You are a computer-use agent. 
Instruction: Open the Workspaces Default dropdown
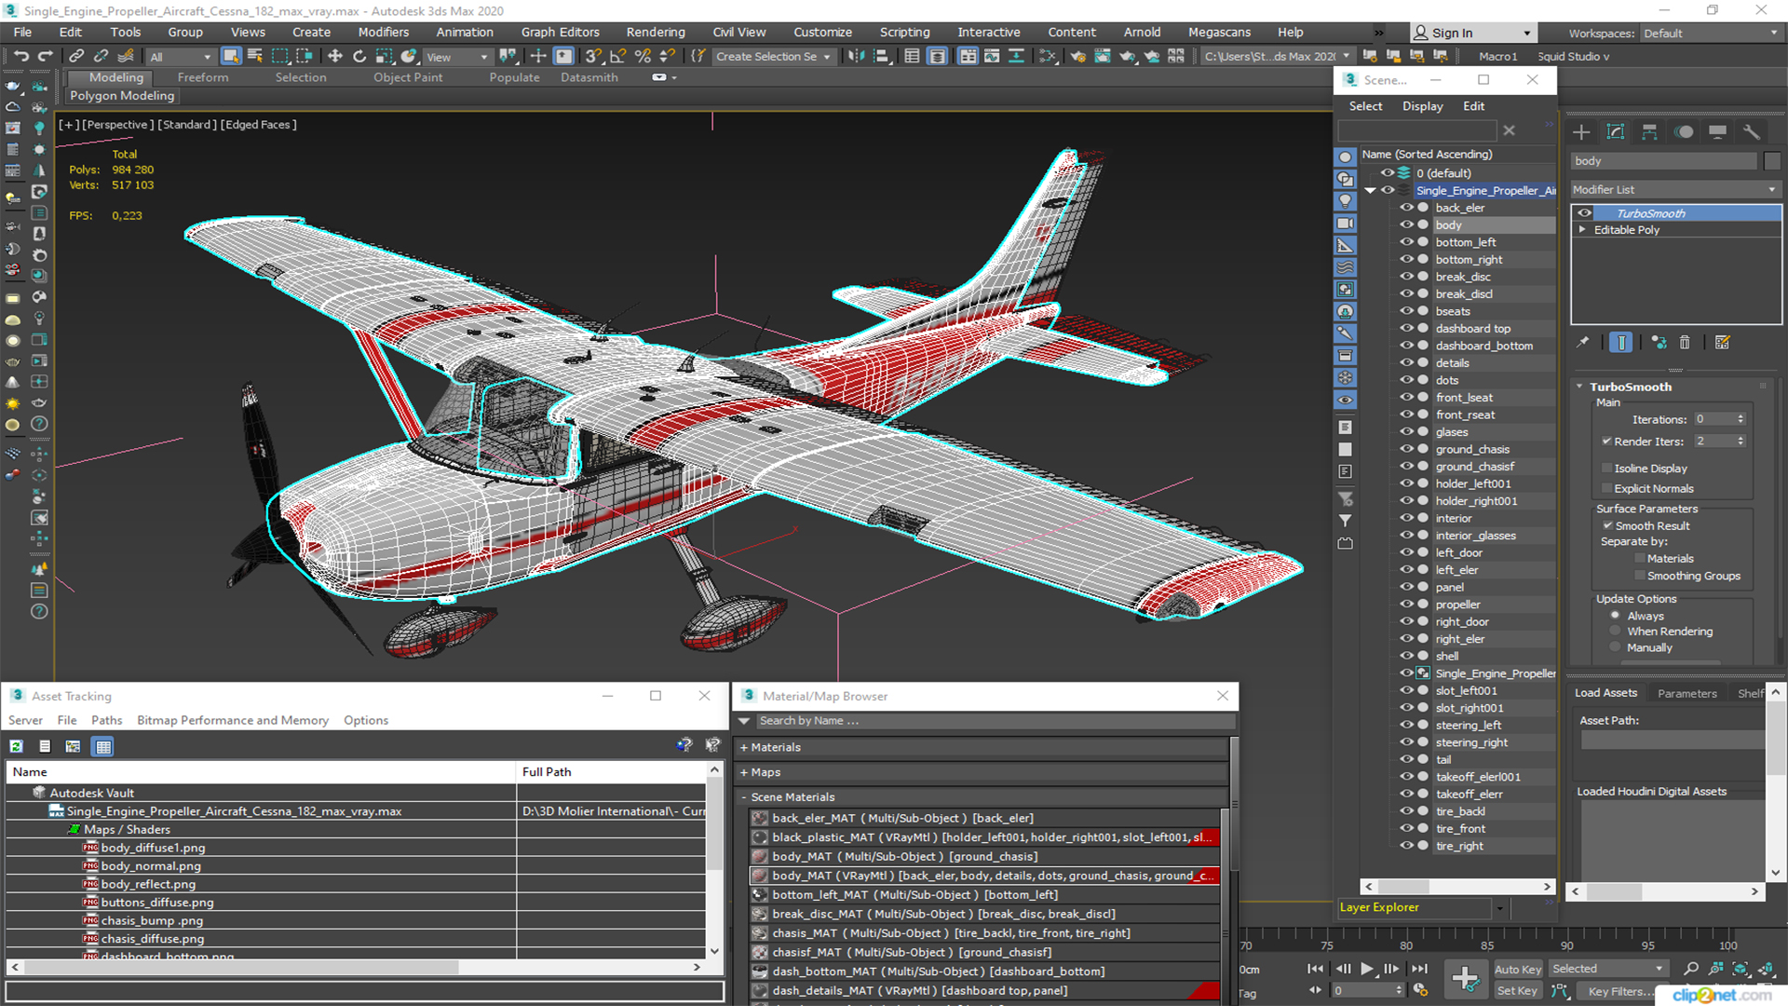point(1711,34)
